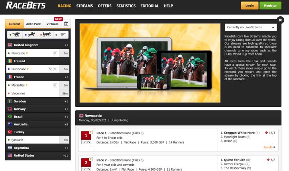Expand Norway +1 races
289x171 pixels.
(66, 109)
